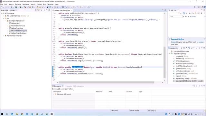Screen dimensions: 206x116
Task: Collapse the WStestSoapProxy class in Outline
Action: pos(170,54)
